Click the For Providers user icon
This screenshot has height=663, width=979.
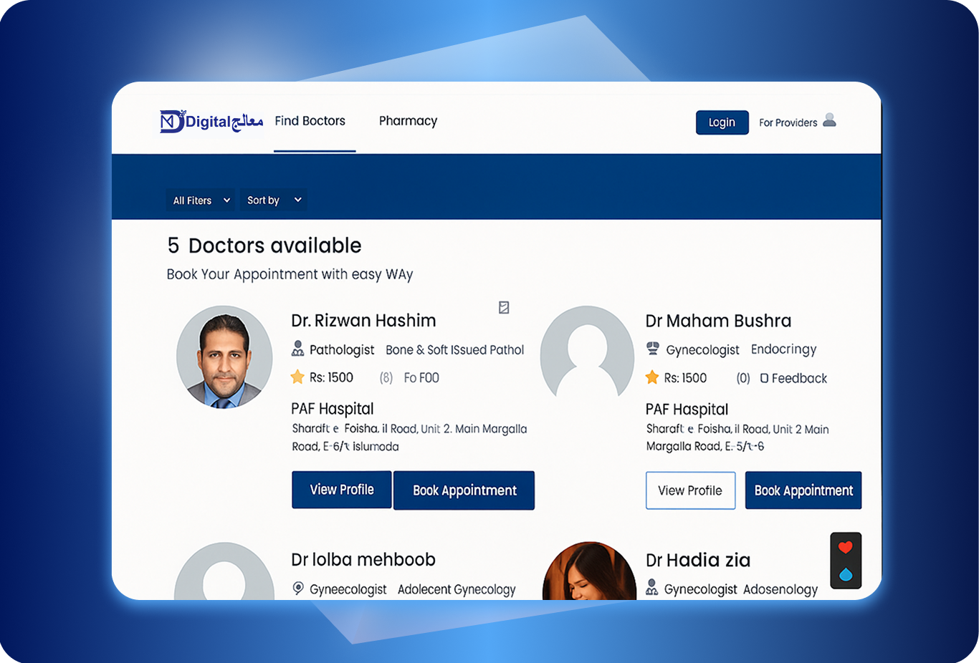(829, 120)
